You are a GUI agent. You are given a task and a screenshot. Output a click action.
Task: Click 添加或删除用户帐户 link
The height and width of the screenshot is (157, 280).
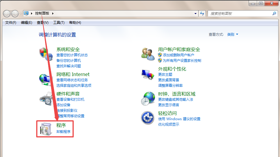tap(179, 55)
